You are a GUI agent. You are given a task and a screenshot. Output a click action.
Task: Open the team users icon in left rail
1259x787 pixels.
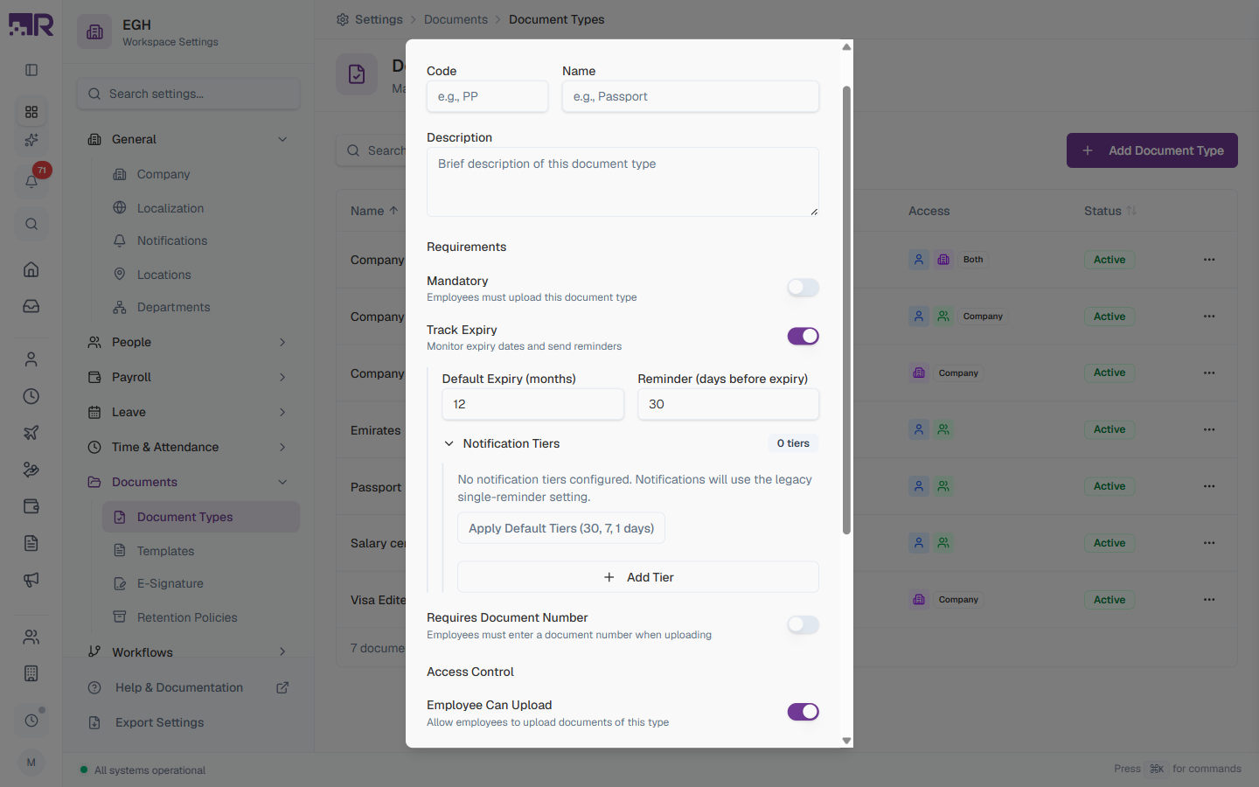31,637
